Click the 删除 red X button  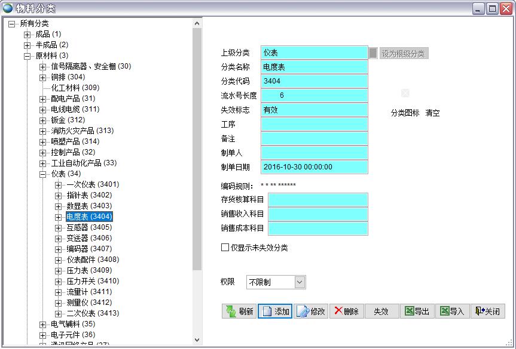(x=346, y=311)
